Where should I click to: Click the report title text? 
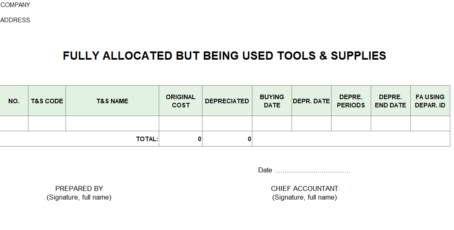224,56
